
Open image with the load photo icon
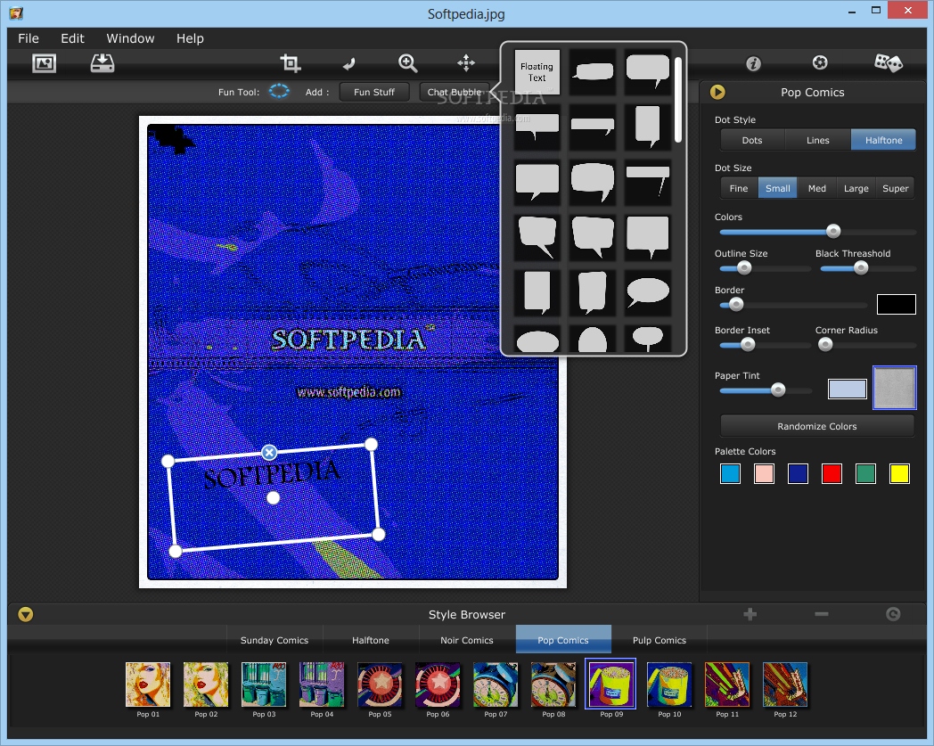tap(44, 63)
